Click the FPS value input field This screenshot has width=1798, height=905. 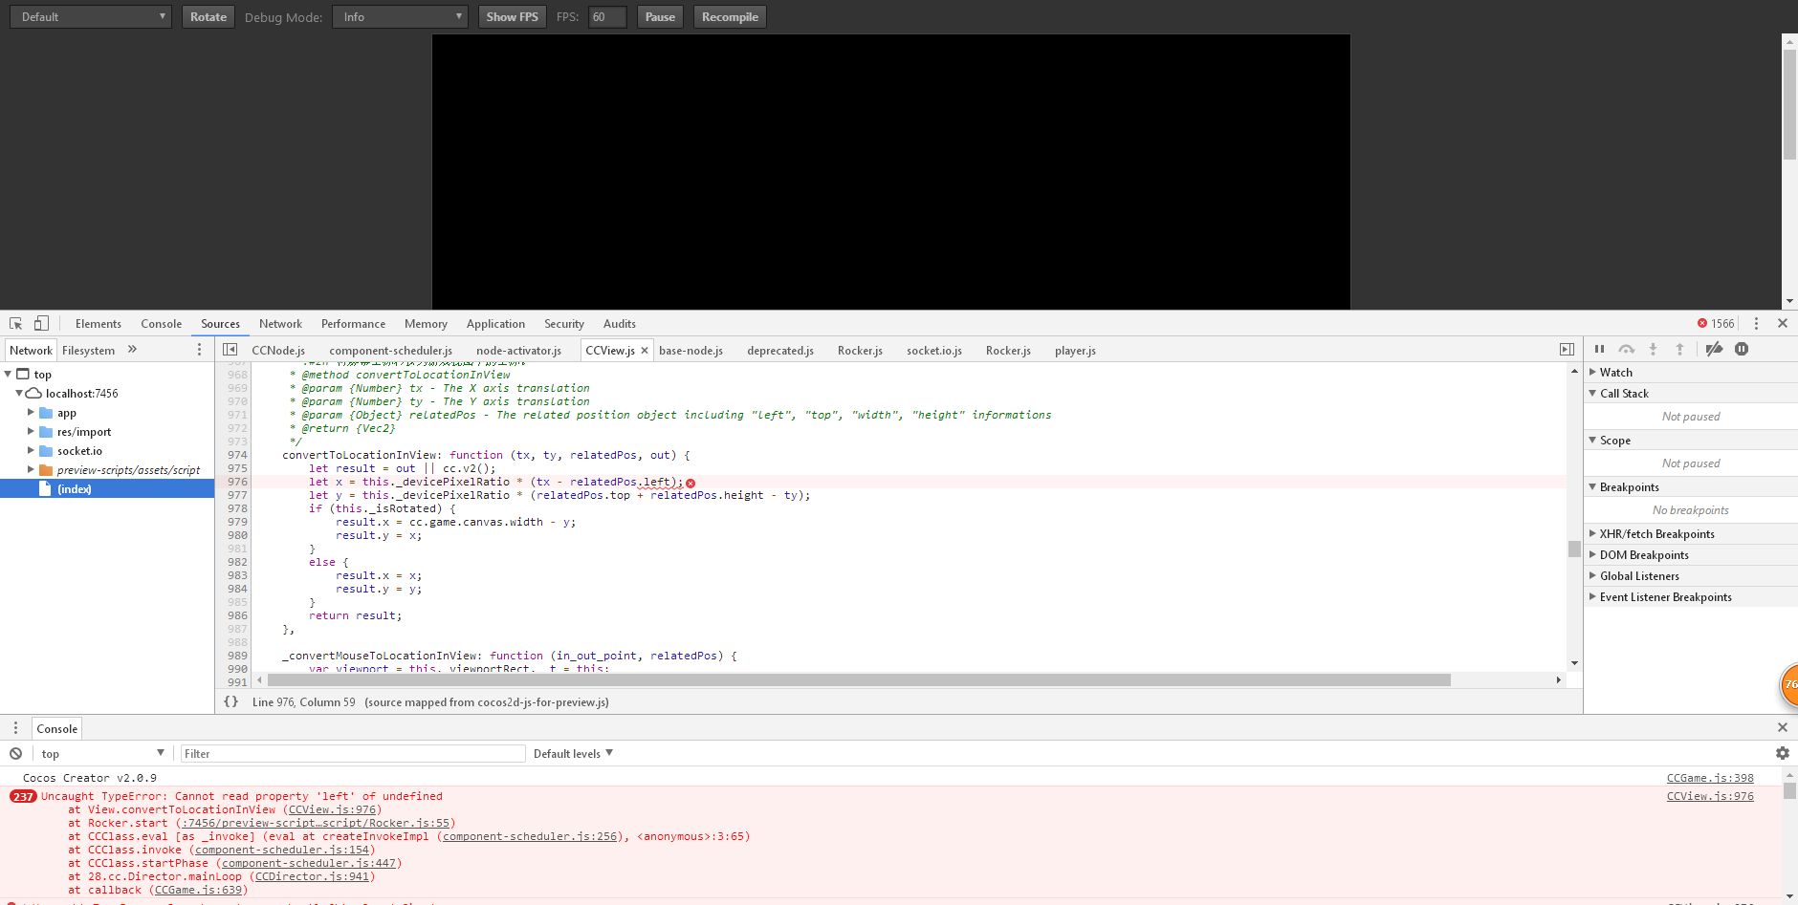(x=607, y=17)
